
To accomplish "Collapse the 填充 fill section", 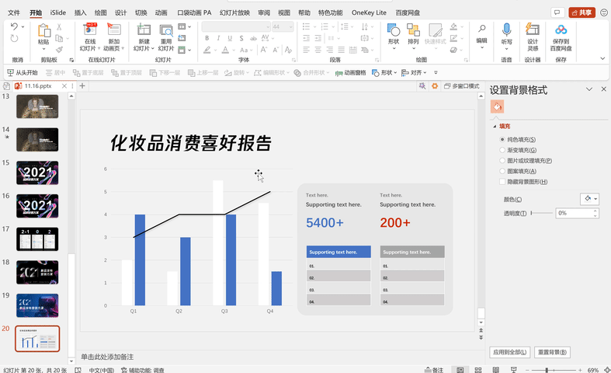I will coord(495,127).
